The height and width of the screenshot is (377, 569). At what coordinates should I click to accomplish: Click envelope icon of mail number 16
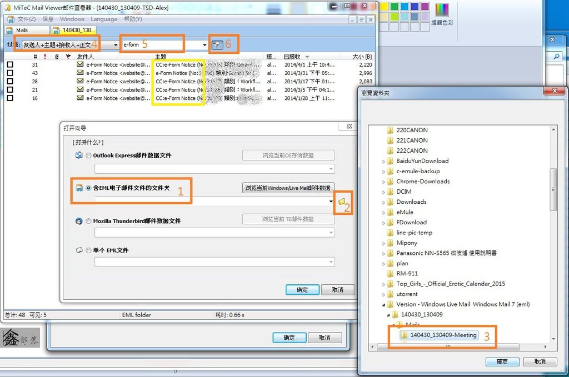(x=80, y=98)
